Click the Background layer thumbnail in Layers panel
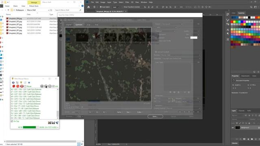The width and height of the screenshot is (260, 146). 238,127
